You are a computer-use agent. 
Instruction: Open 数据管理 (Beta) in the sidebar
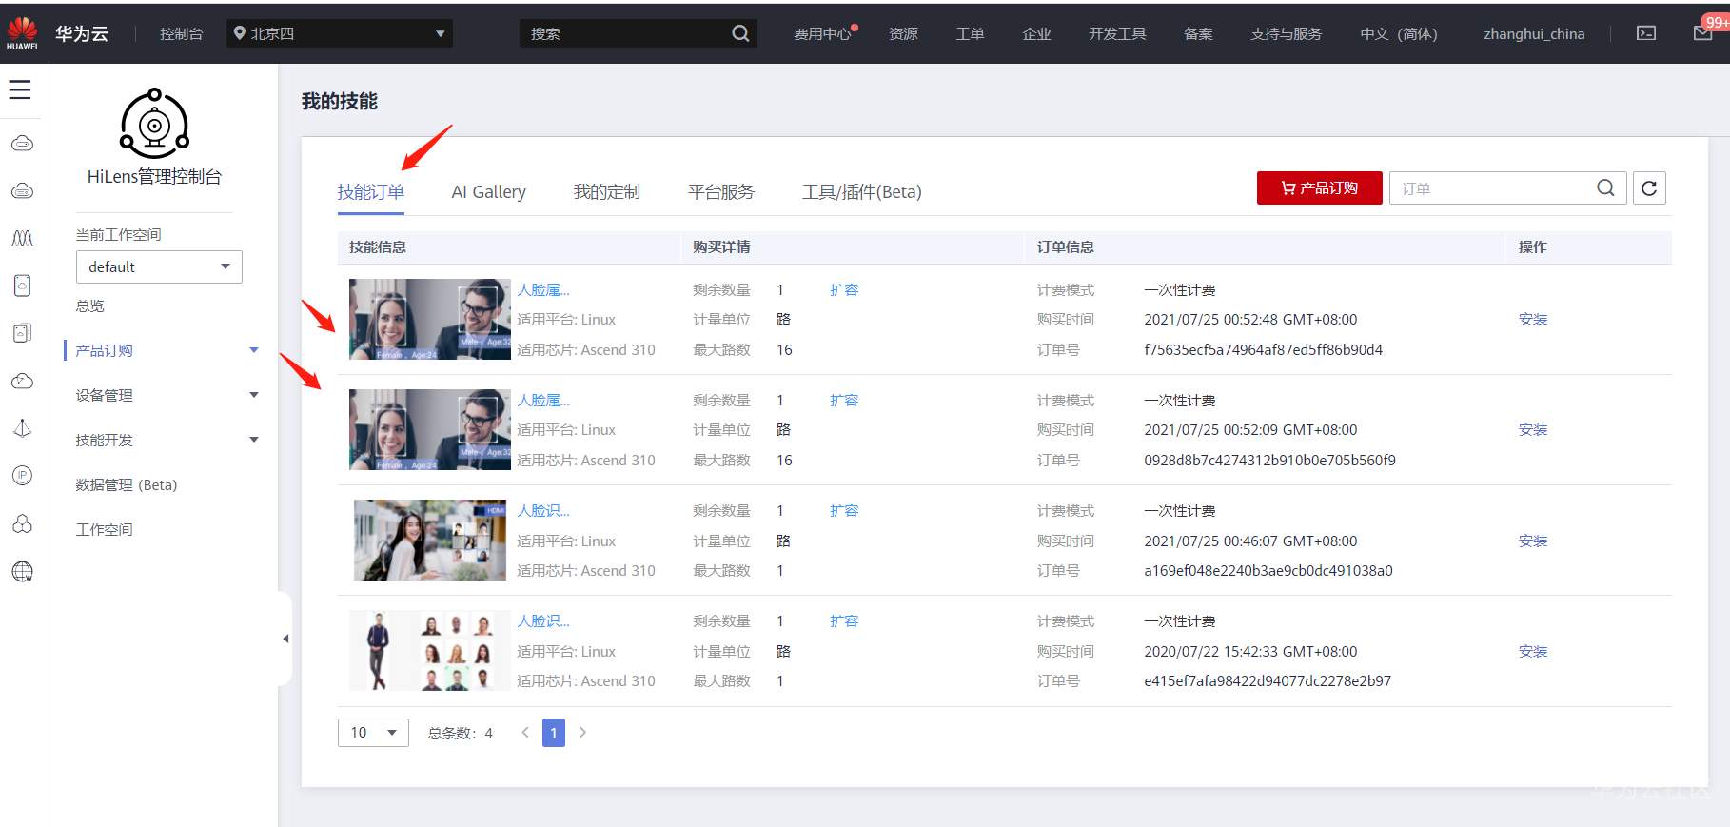tap(127, 485)
